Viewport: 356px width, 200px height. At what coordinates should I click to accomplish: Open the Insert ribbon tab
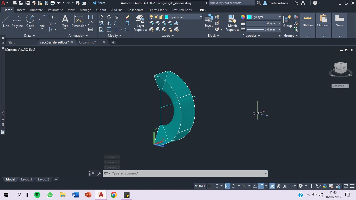(21, 10)
